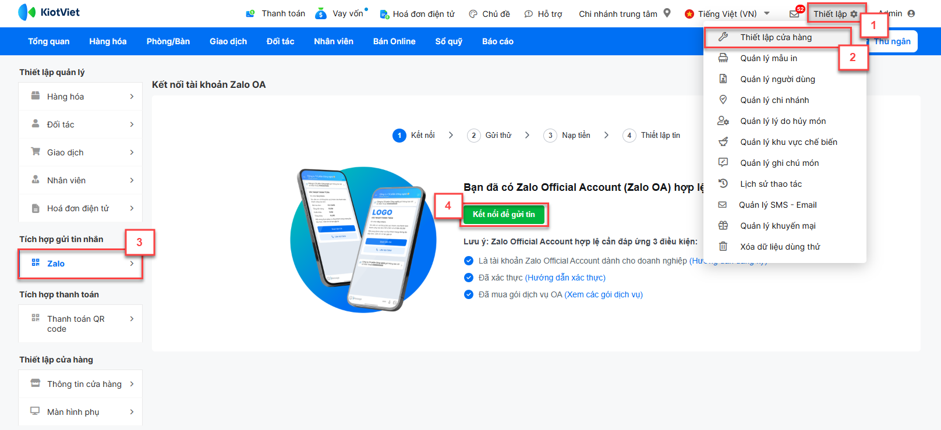This screenshot has height=430, width=941.
Task: Open the Tổng quan tab
Action: click(x=49, y=41)
